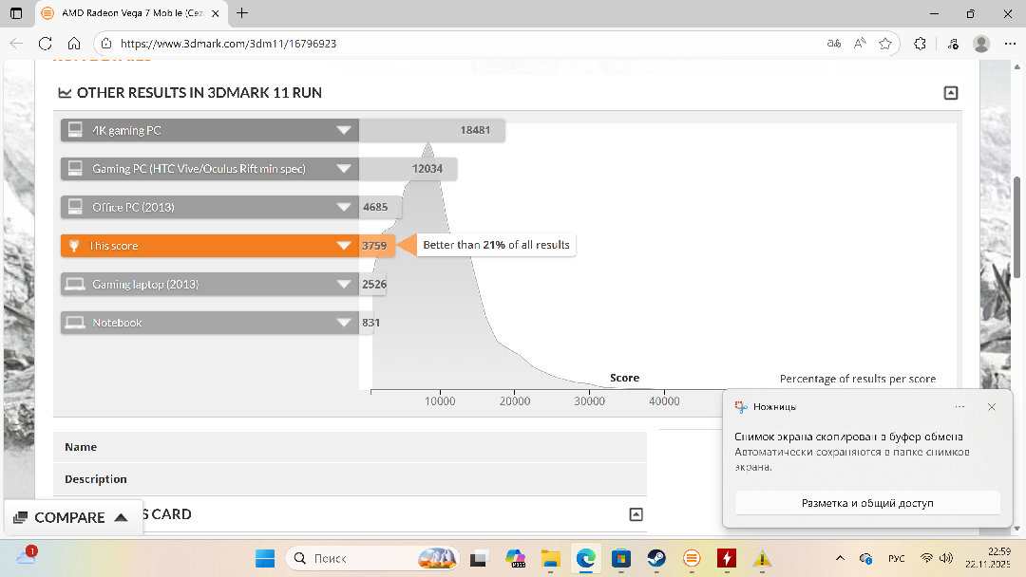The image size is (1026, 577).
Task: Select the Name row in details table
Action: (350, 447)
